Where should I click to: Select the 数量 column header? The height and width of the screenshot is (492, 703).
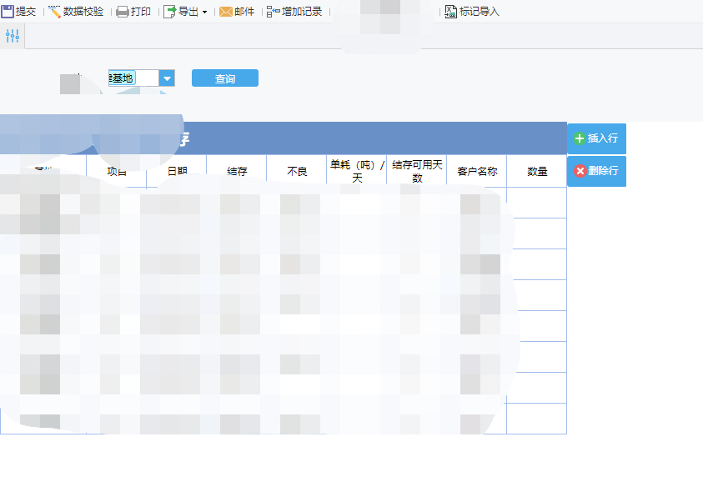point(537,171)
